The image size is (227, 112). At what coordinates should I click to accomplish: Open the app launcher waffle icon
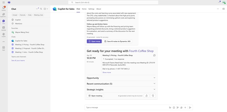(3, 2)
